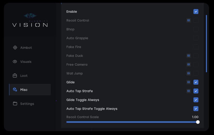The image size is (214, 135).
Task: Open keybind icon for Glide
Action: [x=188, y=82]
